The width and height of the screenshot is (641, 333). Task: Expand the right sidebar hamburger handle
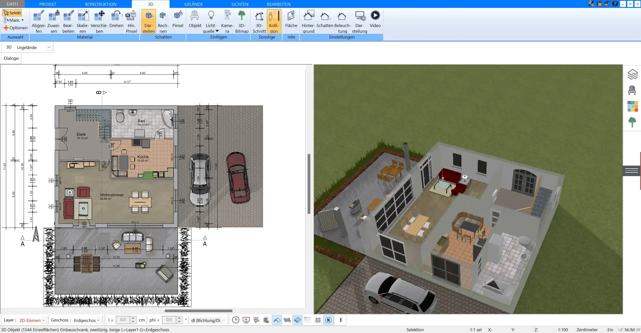pos(631,171)
